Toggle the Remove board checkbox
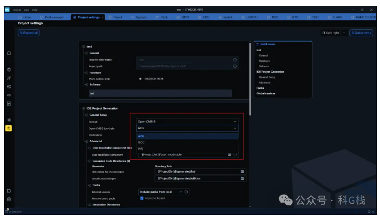Screen dimensions: 380x218 (x=142, y=198)
